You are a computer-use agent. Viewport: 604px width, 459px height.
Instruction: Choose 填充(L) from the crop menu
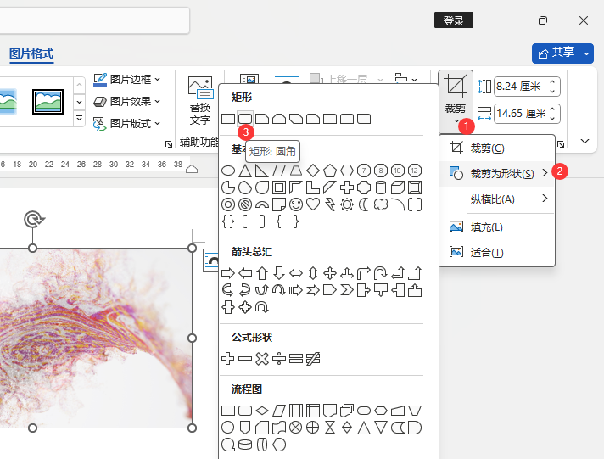click(497, 227)
